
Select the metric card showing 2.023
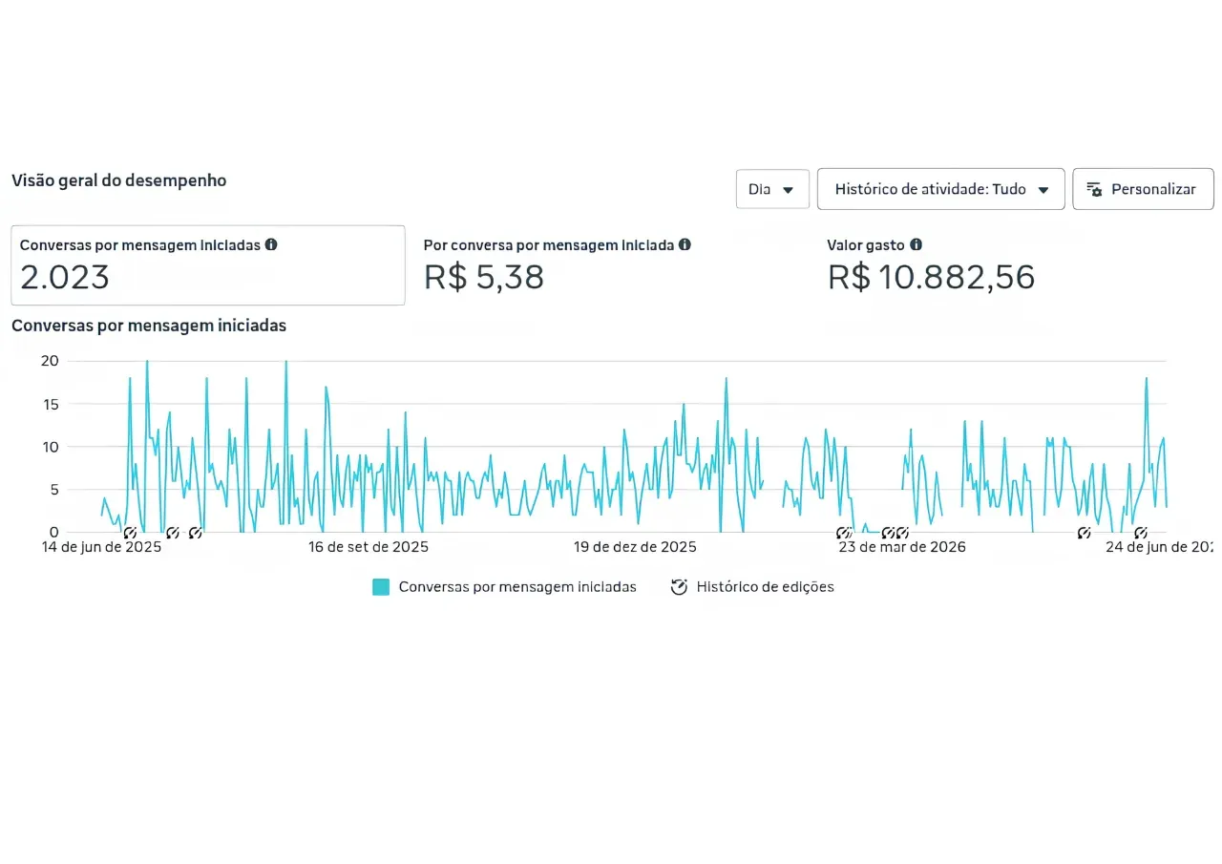208,265
